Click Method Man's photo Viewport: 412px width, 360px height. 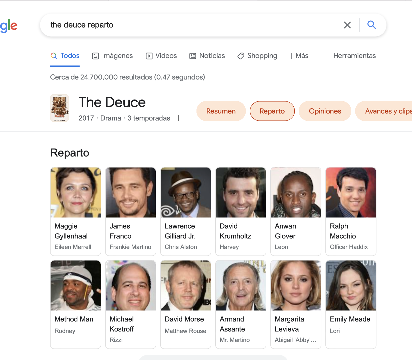pos(76,285)
